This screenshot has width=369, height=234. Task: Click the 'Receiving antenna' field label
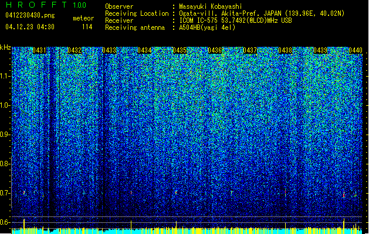coord(135,27)
